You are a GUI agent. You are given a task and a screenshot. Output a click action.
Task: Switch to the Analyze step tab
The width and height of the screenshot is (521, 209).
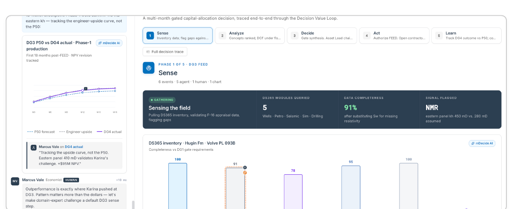coord(250,36)
